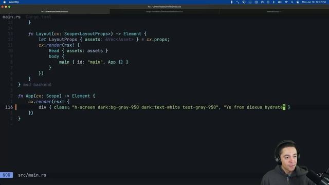The image size is (329, 185).
Task: Click line number 116 in gutter
Action: tap(9, 107)
